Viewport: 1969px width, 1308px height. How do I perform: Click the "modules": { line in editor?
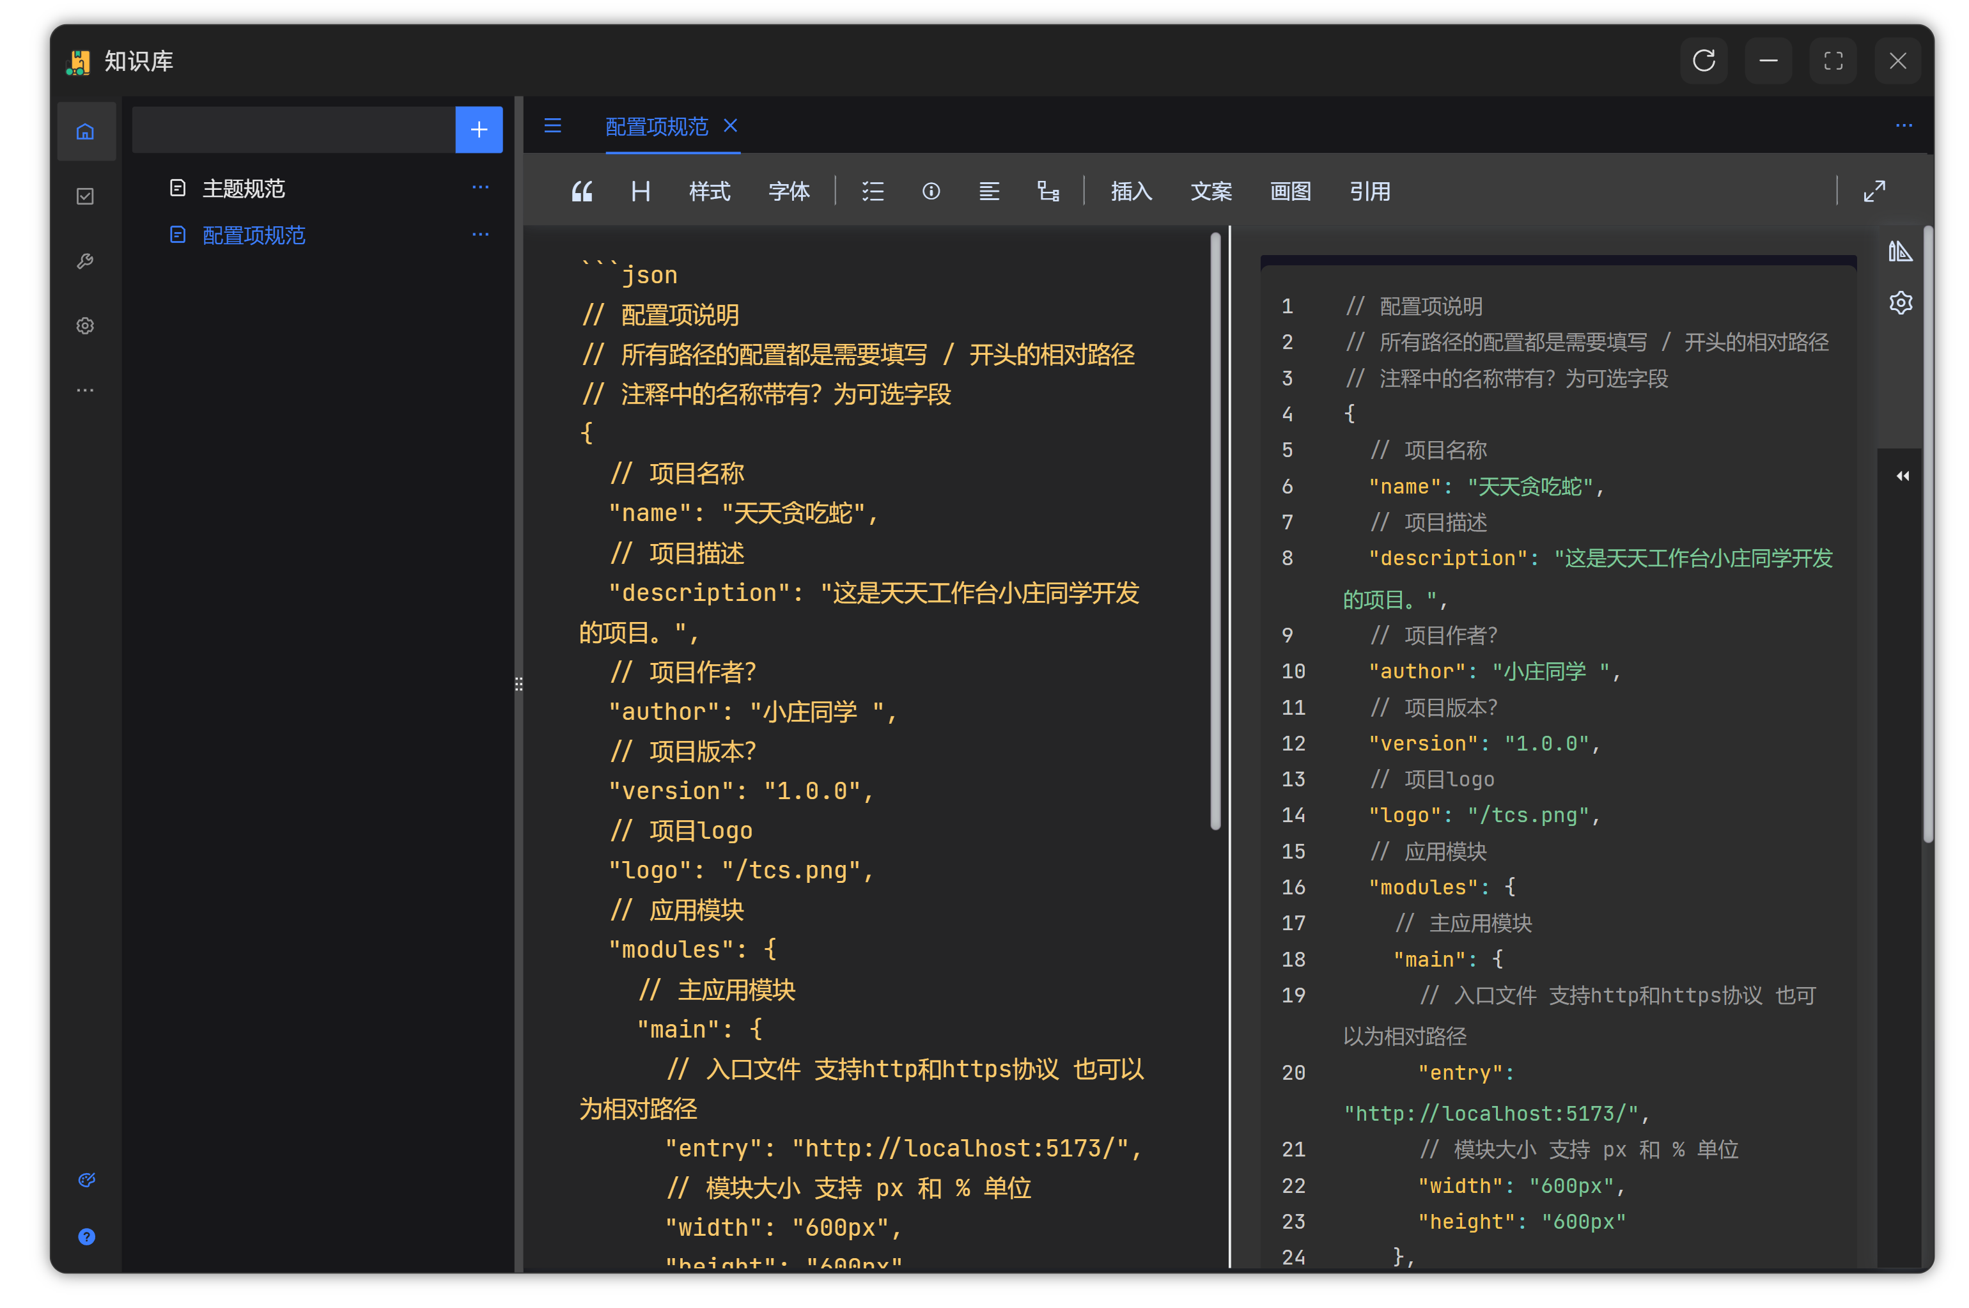[x=693, y=949]
